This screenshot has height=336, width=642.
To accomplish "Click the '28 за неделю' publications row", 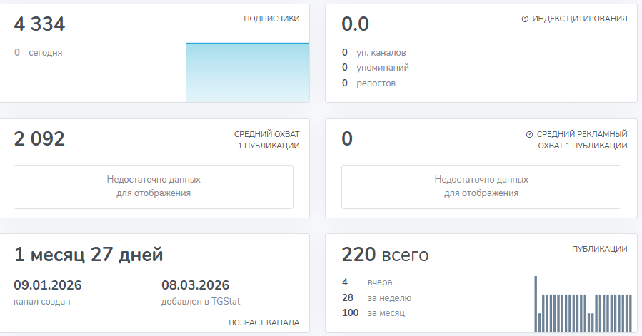I will [x=376, y=298].
